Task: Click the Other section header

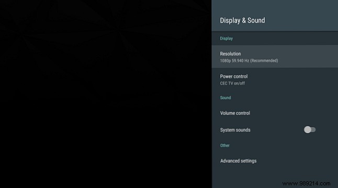Action: pyautogui.click(x=224, y=145)
